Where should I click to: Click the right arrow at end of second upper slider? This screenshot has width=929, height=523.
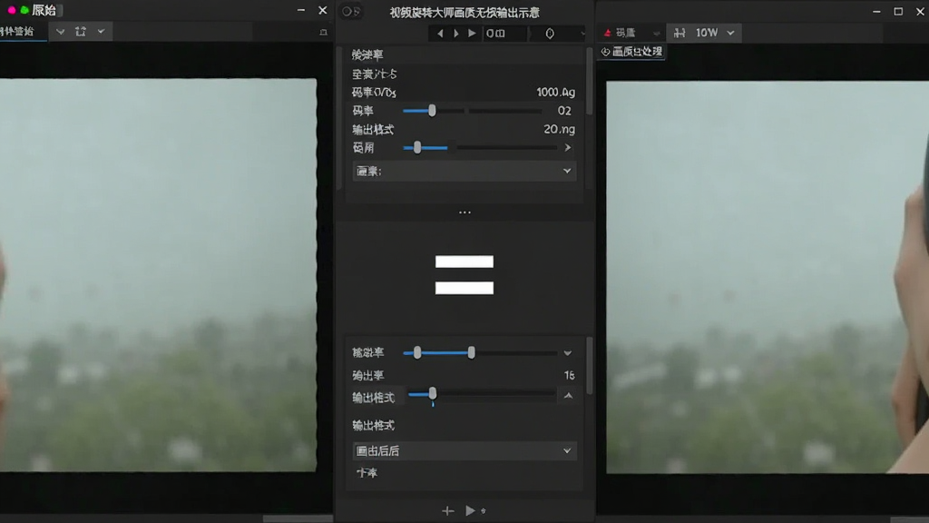click(568, 147)
